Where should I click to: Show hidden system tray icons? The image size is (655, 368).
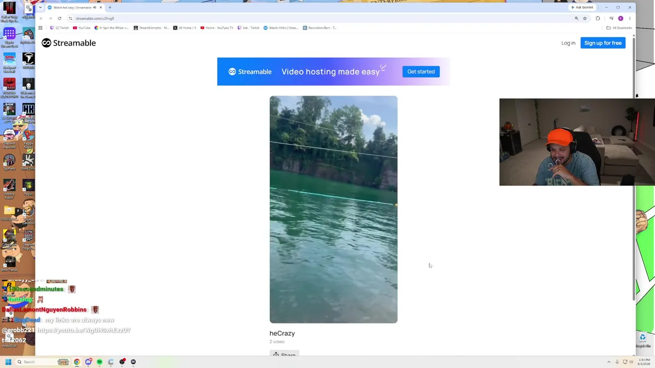[x=609, y=362]
